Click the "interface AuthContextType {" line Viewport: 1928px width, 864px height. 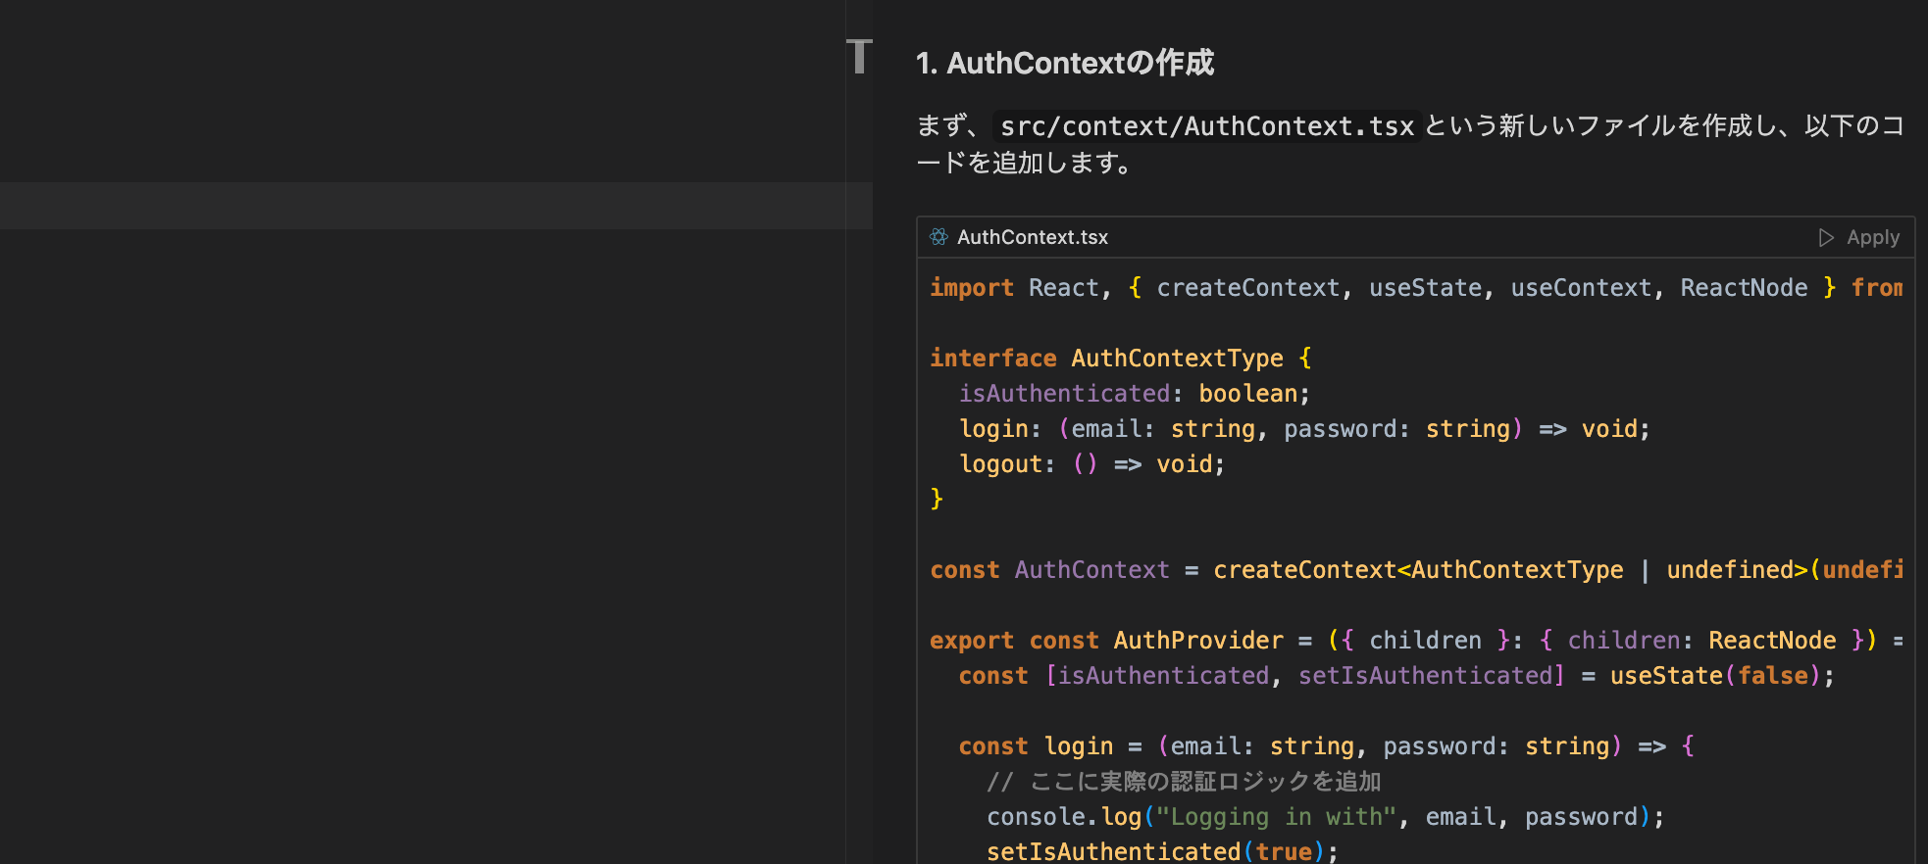click(1121, 359)
